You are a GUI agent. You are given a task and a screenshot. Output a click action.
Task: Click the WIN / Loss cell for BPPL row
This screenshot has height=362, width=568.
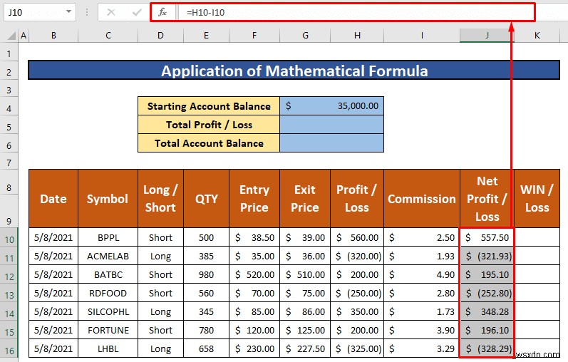pyautogui.click(x=537, y=237)
